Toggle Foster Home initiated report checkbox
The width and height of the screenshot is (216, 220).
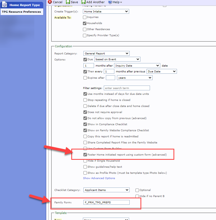tap(85, 155)
